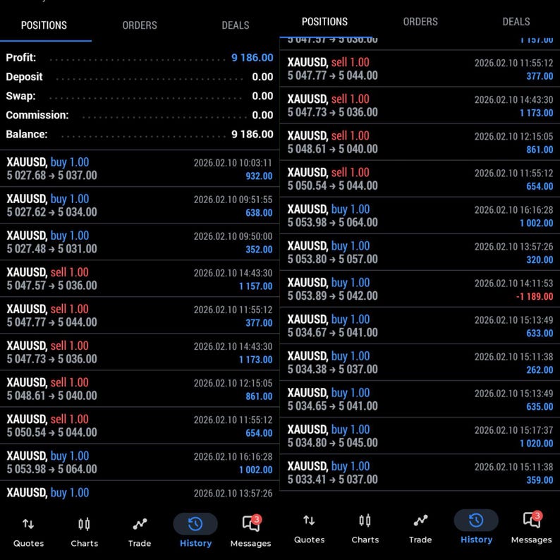
Task: Open the losing buy trade showing -1 189.00
Action: point(420,289)
